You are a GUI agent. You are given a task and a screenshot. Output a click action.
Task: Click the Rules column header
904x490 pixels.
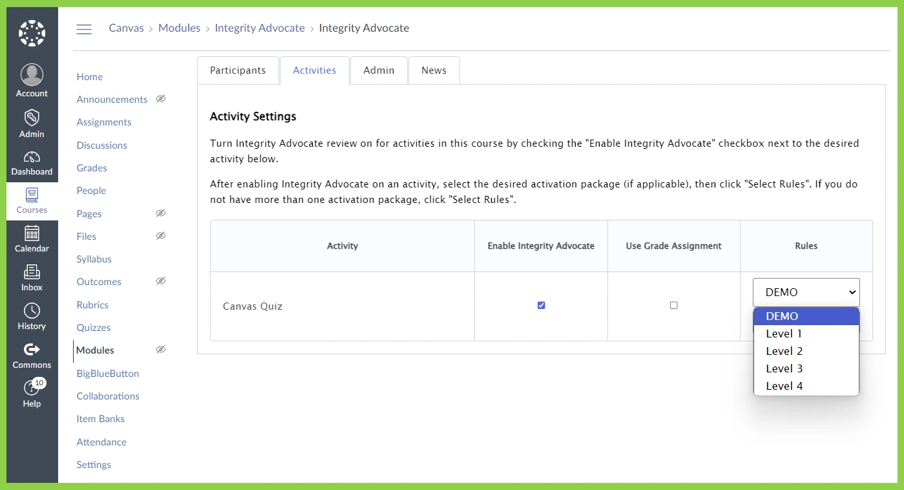tap(806, 246)
